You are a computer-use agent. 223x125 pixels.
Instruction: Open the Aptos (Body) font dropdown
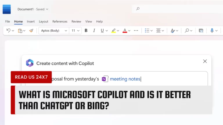click(x=54, y=31)
